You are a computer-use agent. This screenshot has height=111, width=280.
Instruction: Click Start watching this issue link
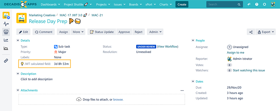pyautogui.click(x=249, y=71)
